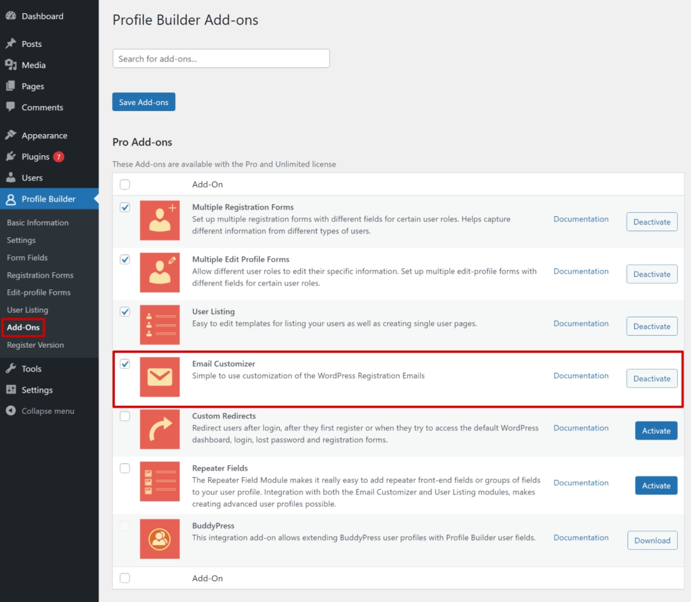
Task: Uncheck the User Listing add-on checkbox
Action: [125, 312]
